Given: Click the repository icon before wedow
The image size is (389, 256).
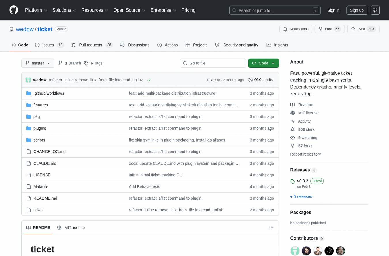Looking at the screenshot, I should (12, 29).
